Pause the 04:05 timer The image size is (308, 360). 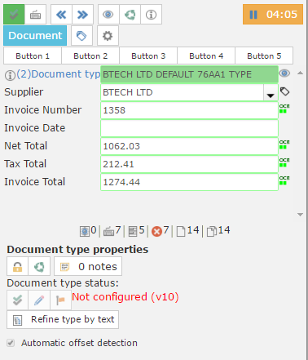(273, 15)
